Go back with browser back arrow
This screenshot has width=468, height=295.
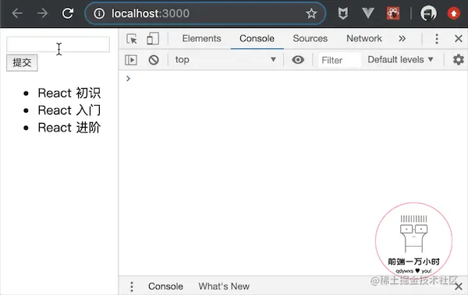pyautogui.click(x=17, y=13)
